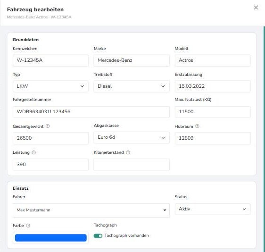
Task: Click the Leistung help icon
Action: 34,152
